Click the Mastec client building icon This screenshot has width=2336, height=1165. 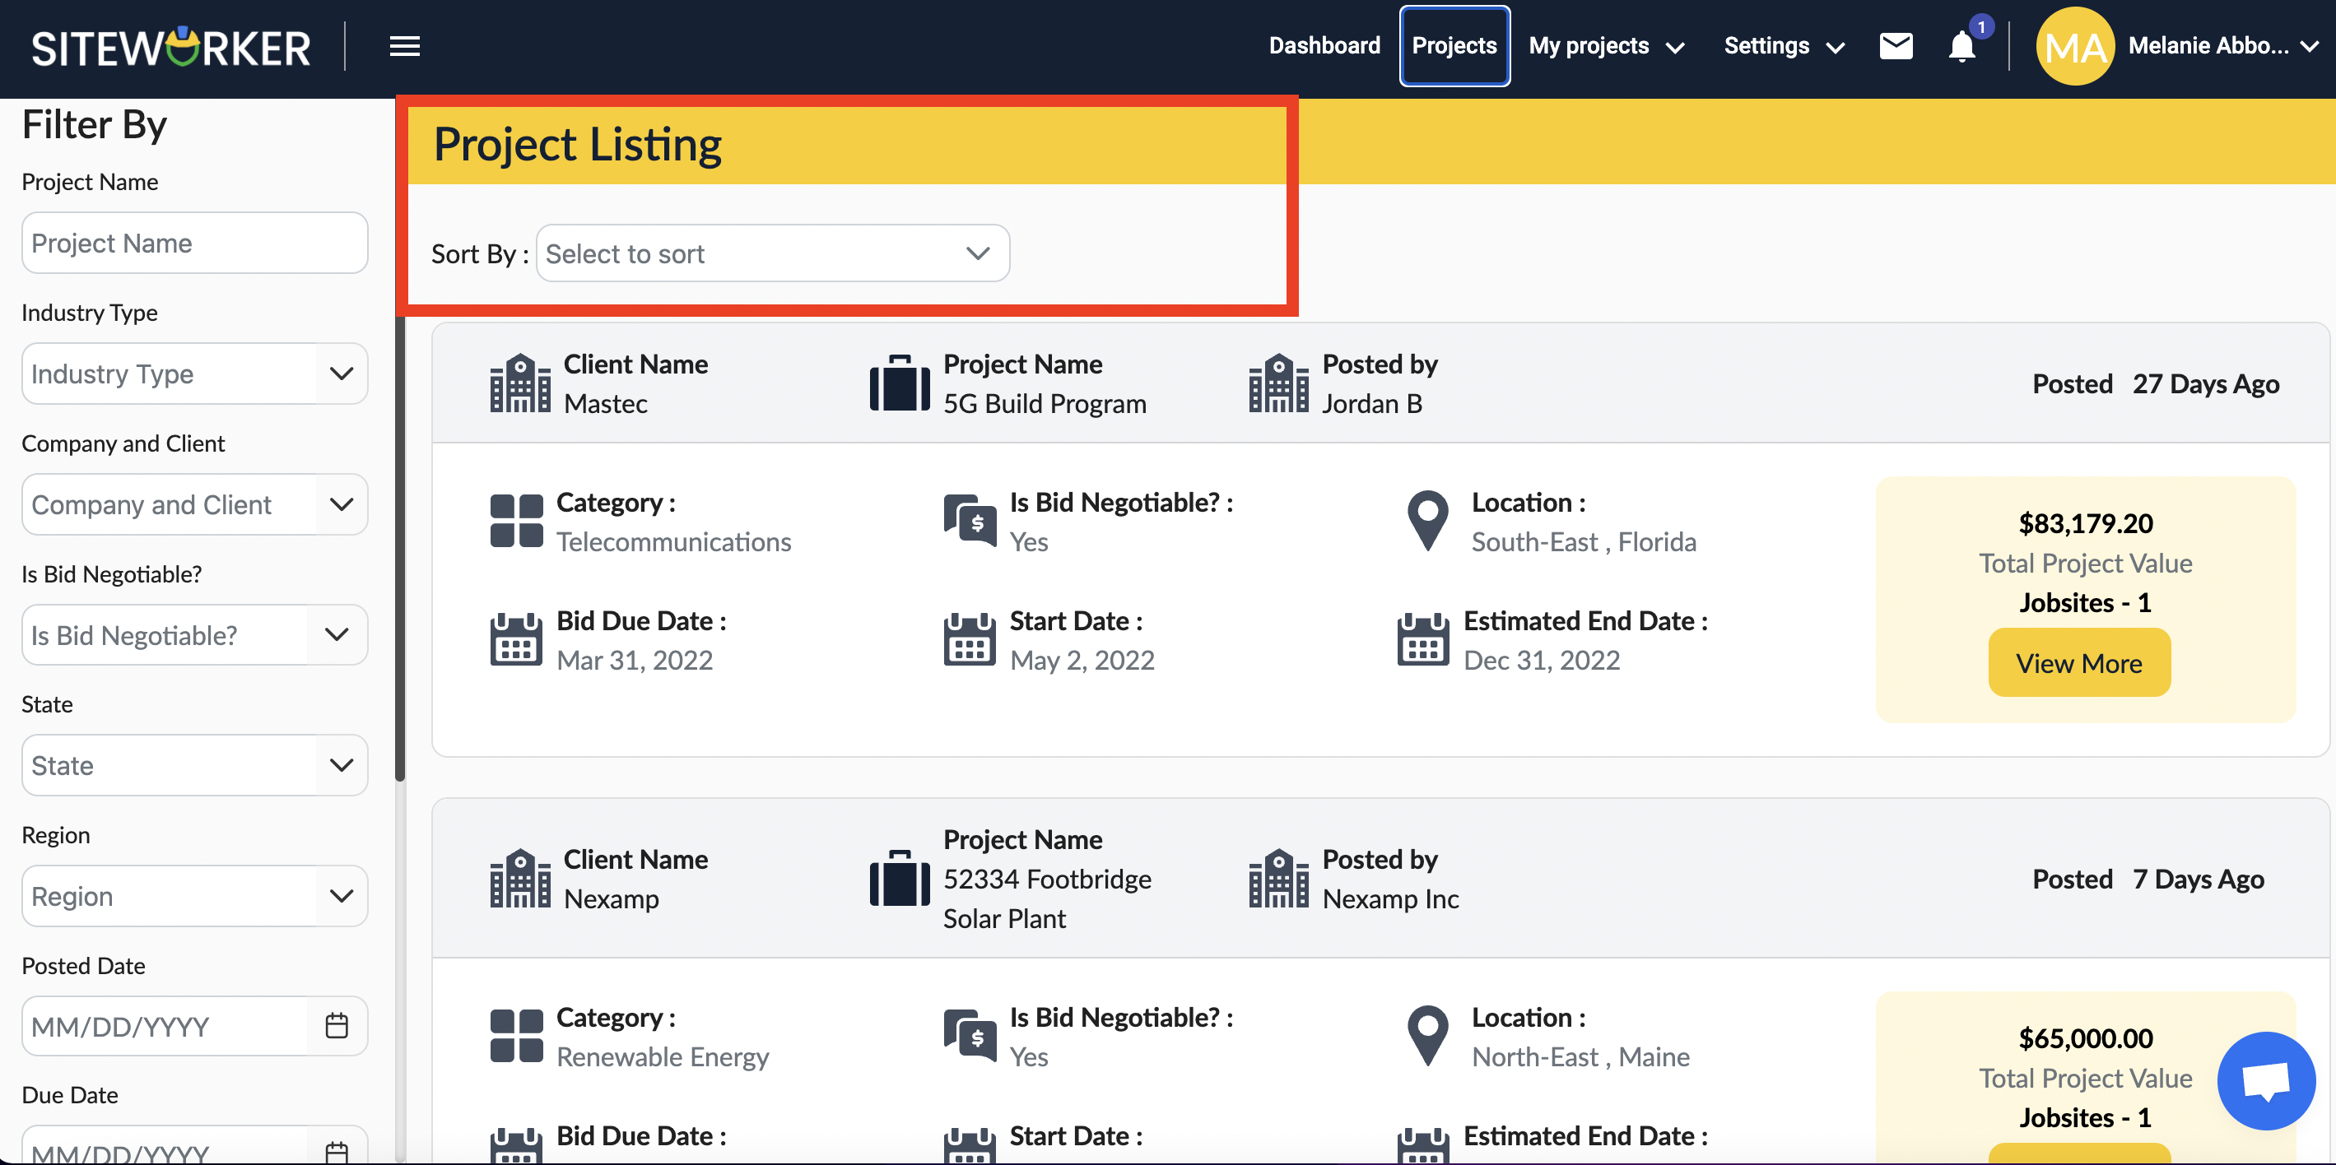click(519, 383)
